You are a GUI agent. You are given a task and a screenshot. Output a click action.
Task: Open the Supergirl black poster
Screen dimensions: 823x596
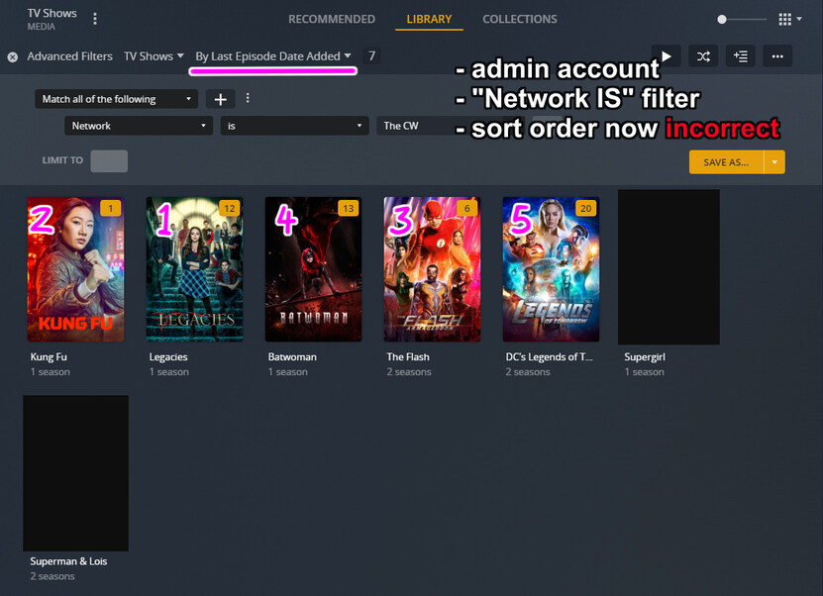coord(669,267)
